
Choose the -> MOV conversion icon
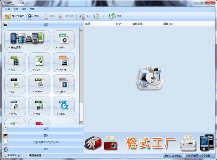pyautogui.click(x=64, y=107)
